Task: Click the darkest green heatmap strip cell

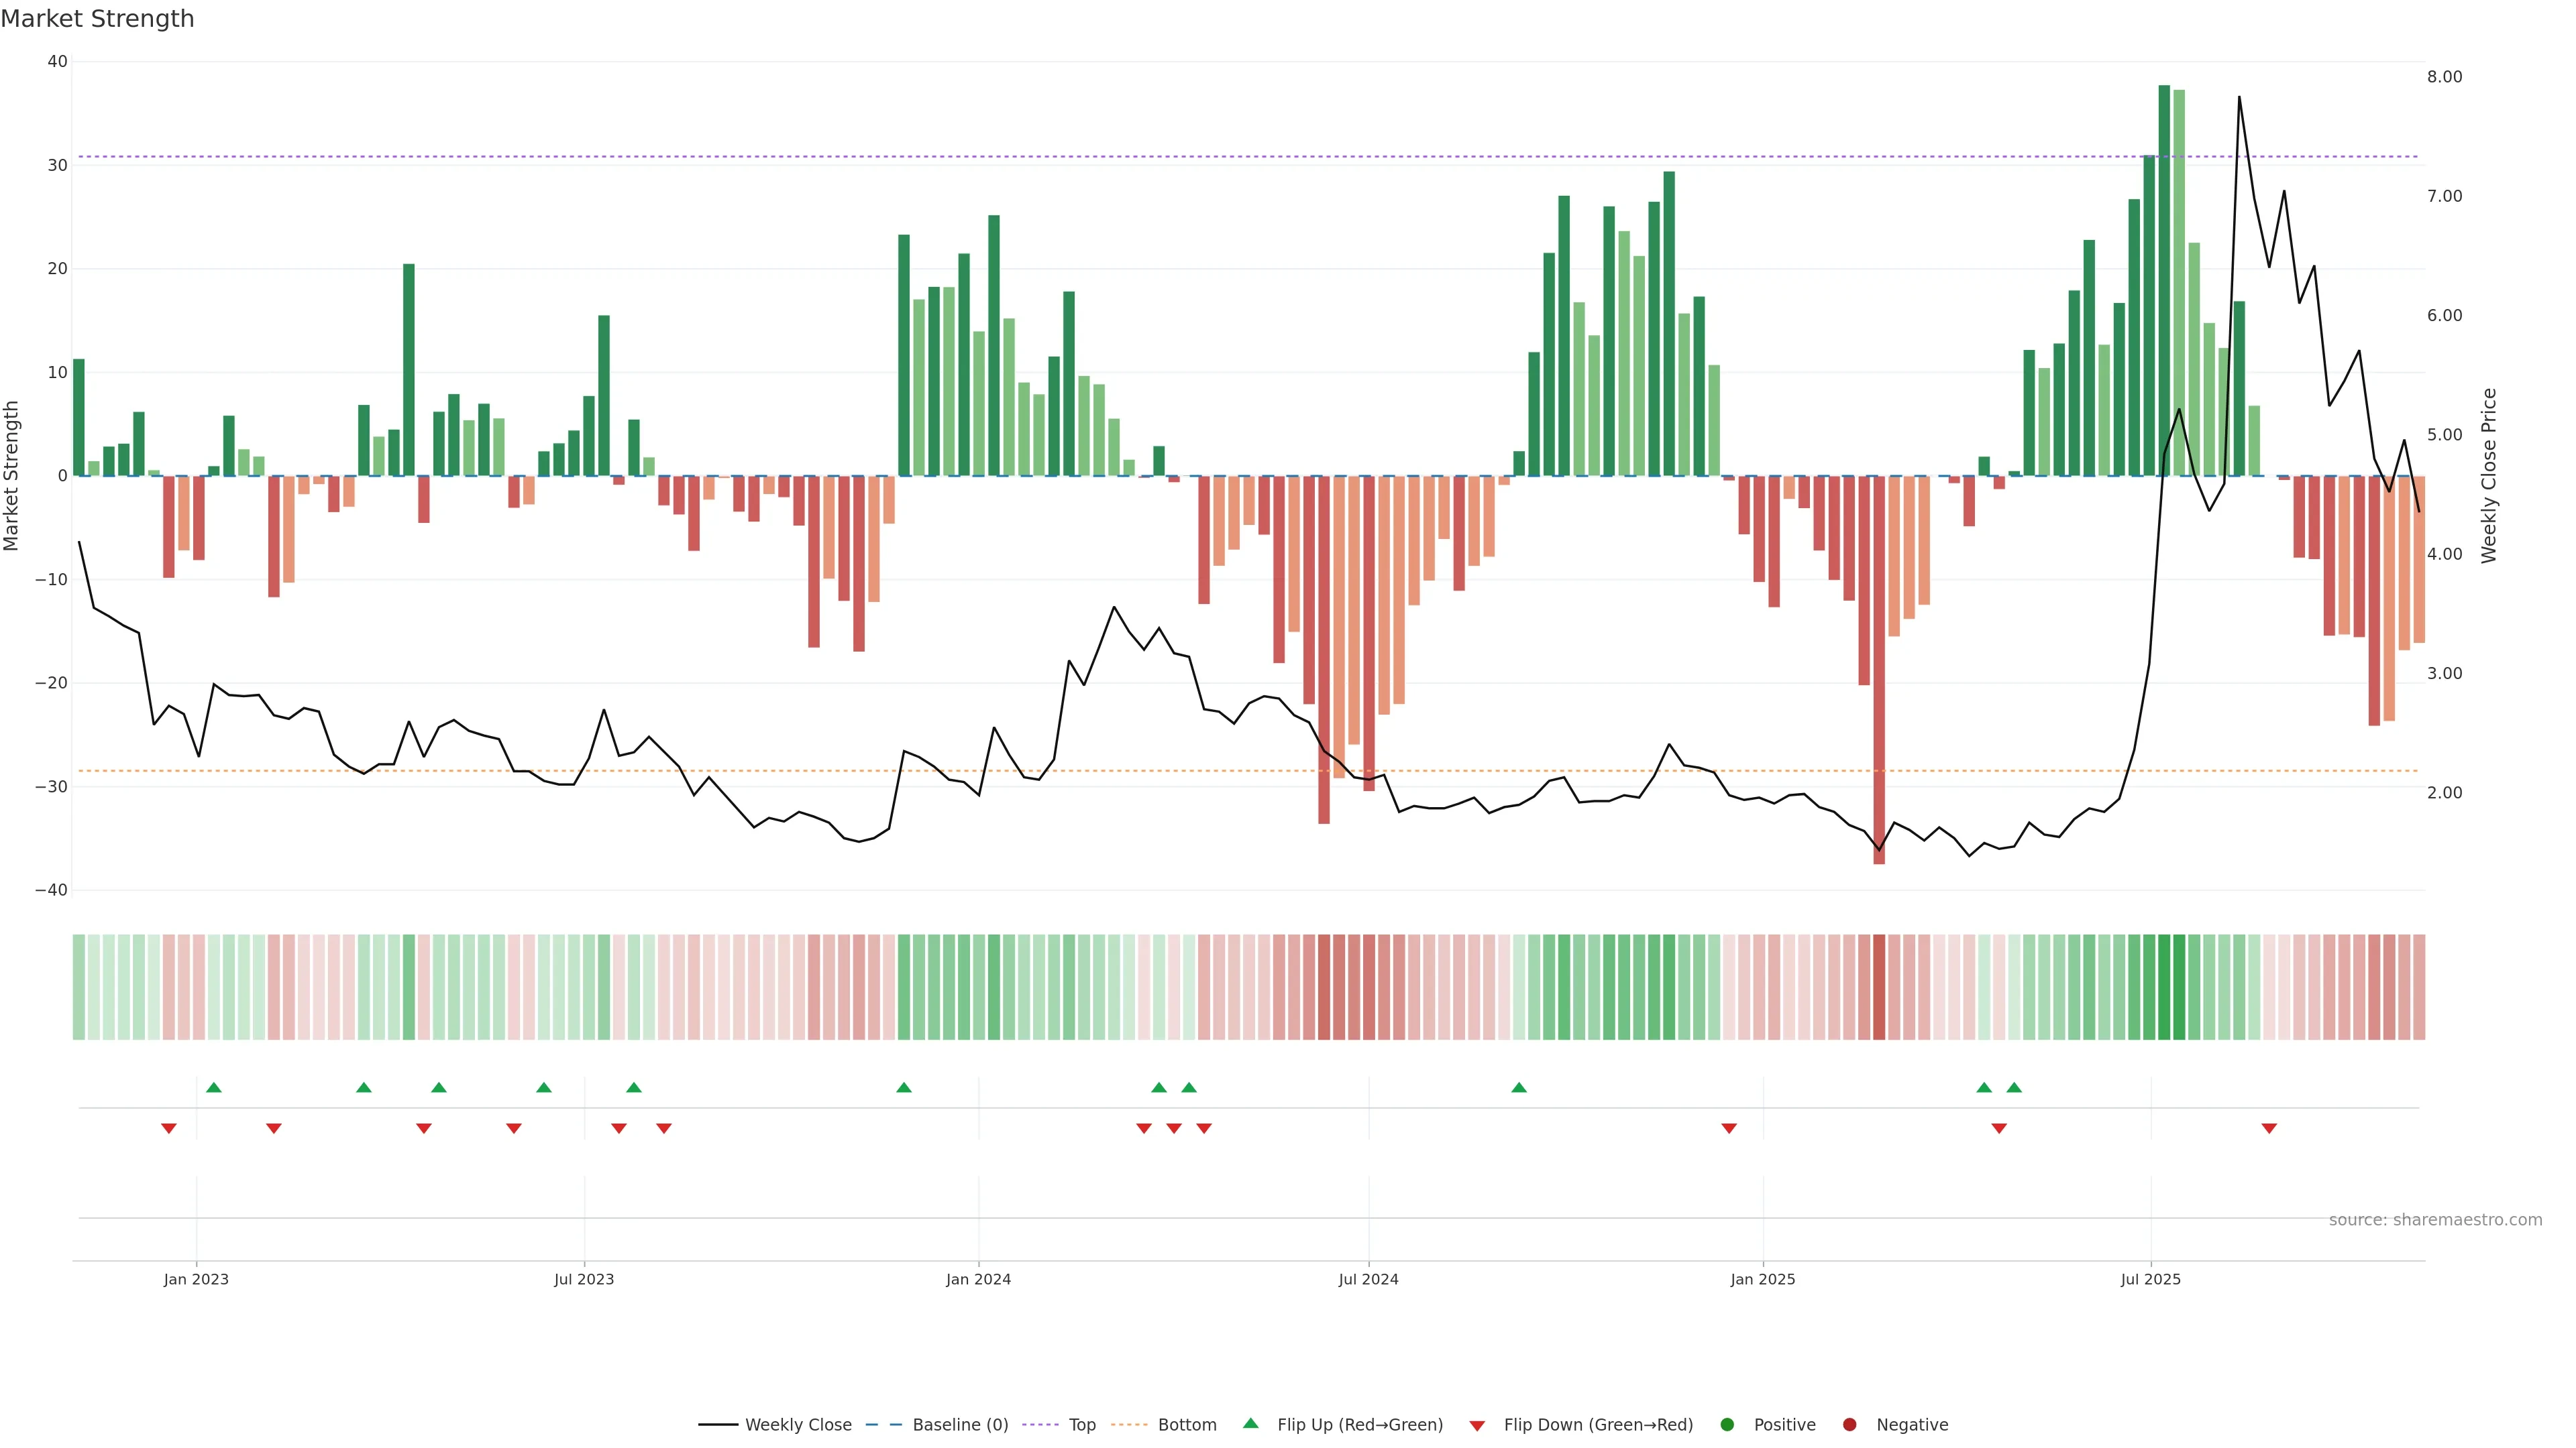Action: pyautogui.click(x=2164, y=986)
